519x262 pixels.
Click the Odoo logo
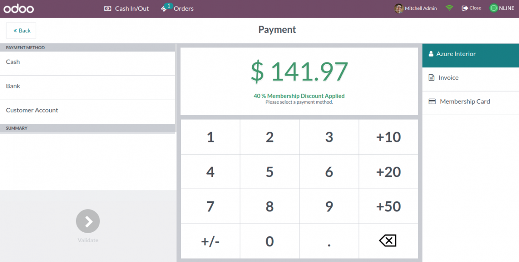tap(19, 9)
